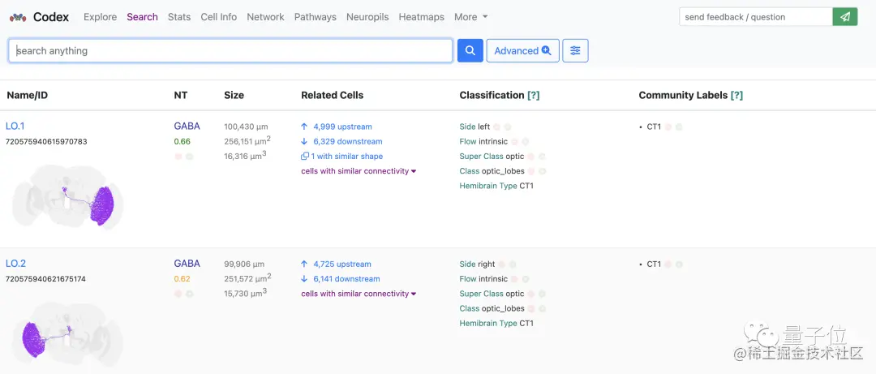Click the red dot under LO.2's 0.62 score
This screenshot has height=374, width=876.
pos(178,294)
